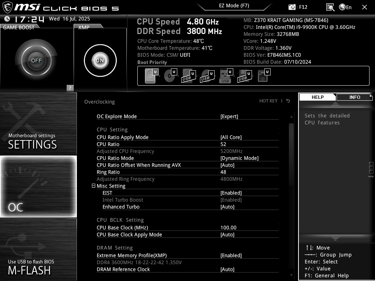Switch to EZ Mode (F7)
Viewport: 375px width, 281px height.
[x=234, y=6]
